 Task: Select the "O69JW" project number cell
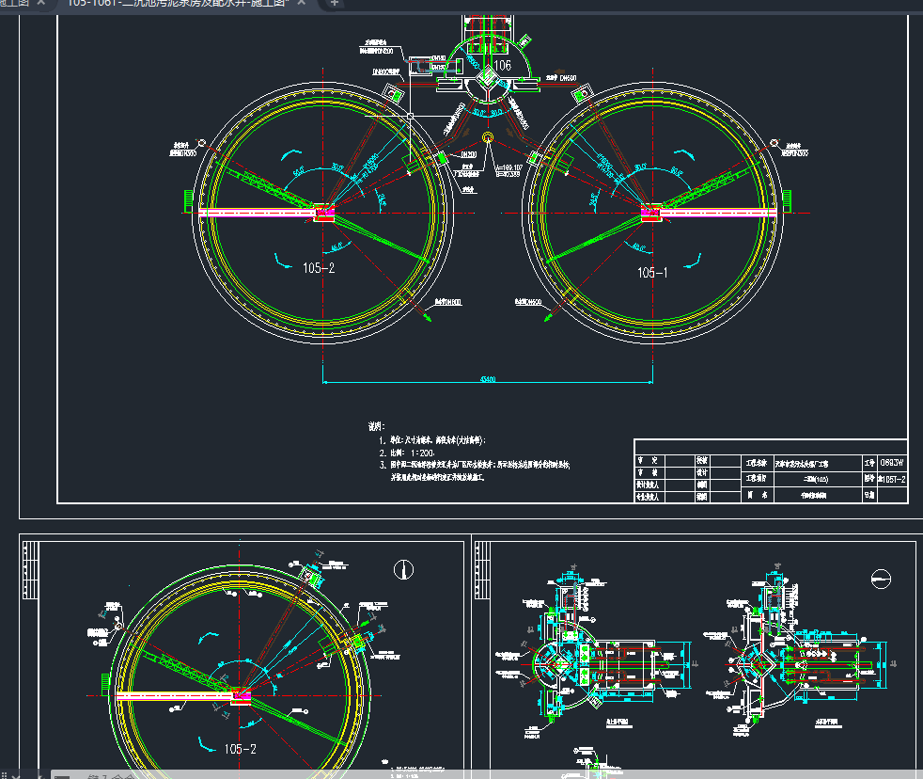892,463
